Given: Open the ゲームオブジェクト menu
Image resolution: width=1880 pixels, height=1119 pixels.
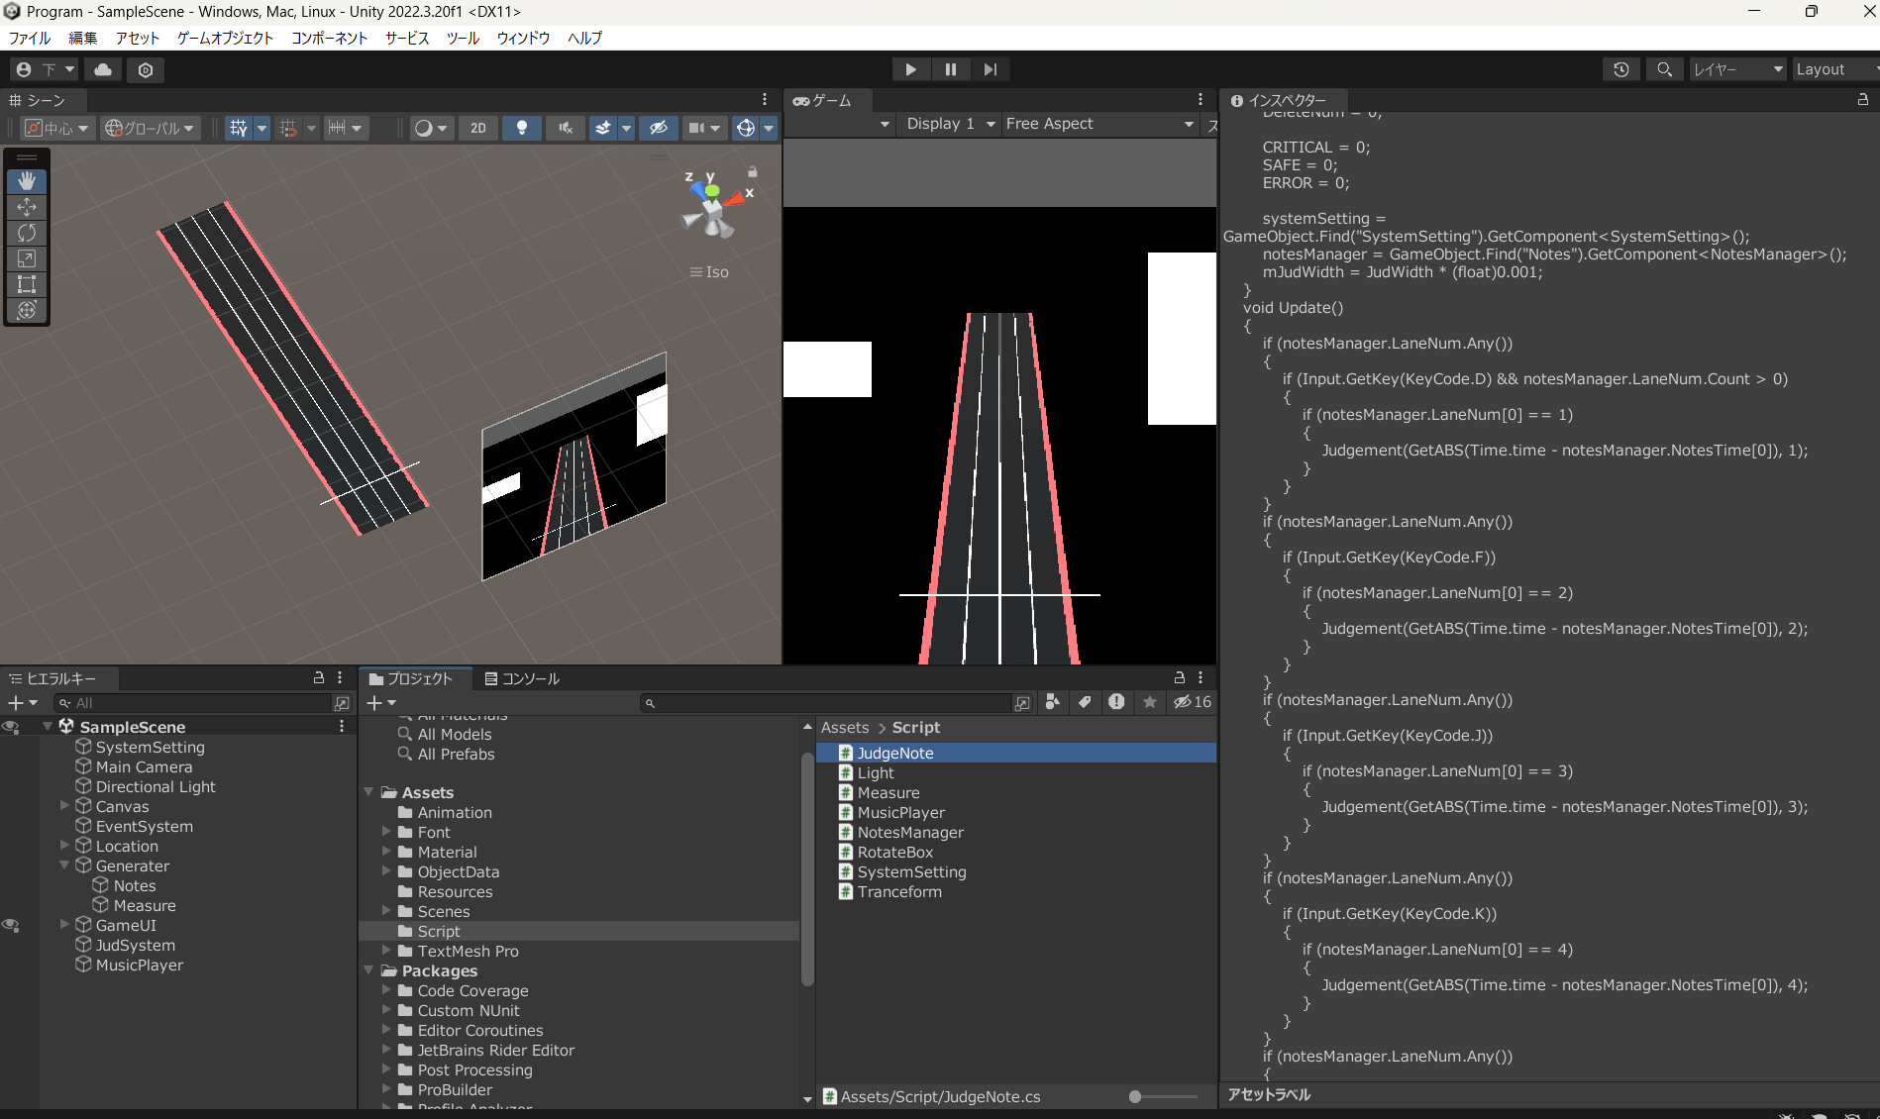Looking at the screenshot, I should click(x=225, y=38).
